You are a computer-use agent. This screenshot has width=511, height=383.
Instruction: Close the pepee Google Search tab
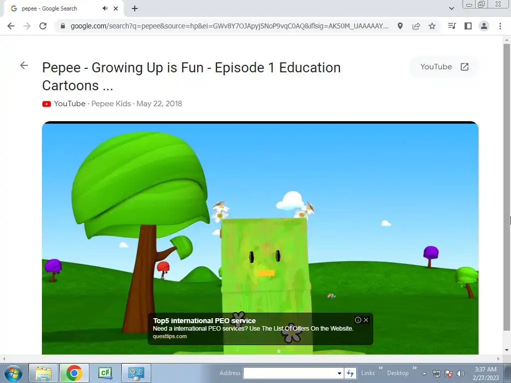click(116, 8)
